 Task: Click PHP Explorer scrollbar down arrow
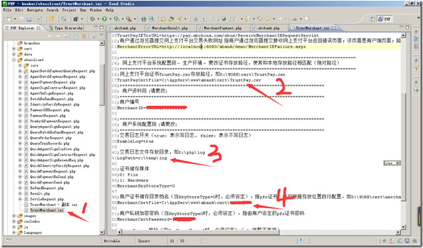pos(102,233)
